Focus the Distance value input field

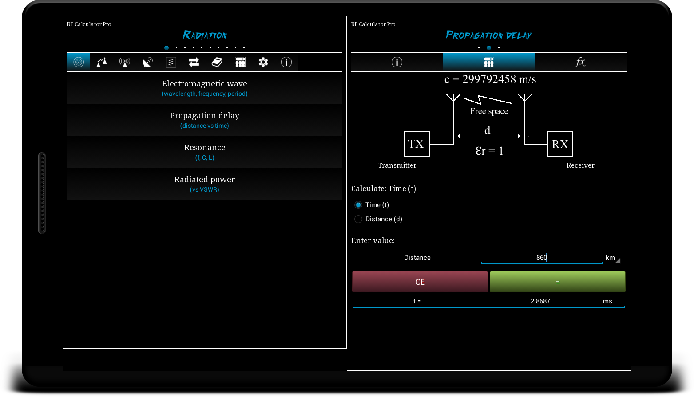pyautogui.click(x=542, y=258)
